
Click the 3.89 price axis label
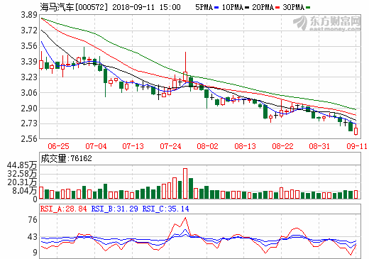(29, 15)
